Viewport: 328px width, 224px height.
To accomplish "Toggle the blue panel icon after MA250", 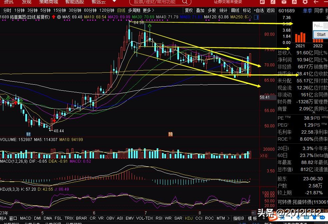I will (x=256, y=17).
